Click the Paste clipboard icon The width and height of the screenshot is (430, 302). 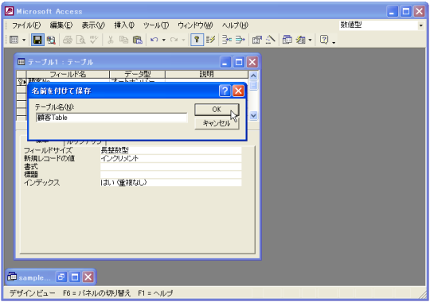(138, 40)
